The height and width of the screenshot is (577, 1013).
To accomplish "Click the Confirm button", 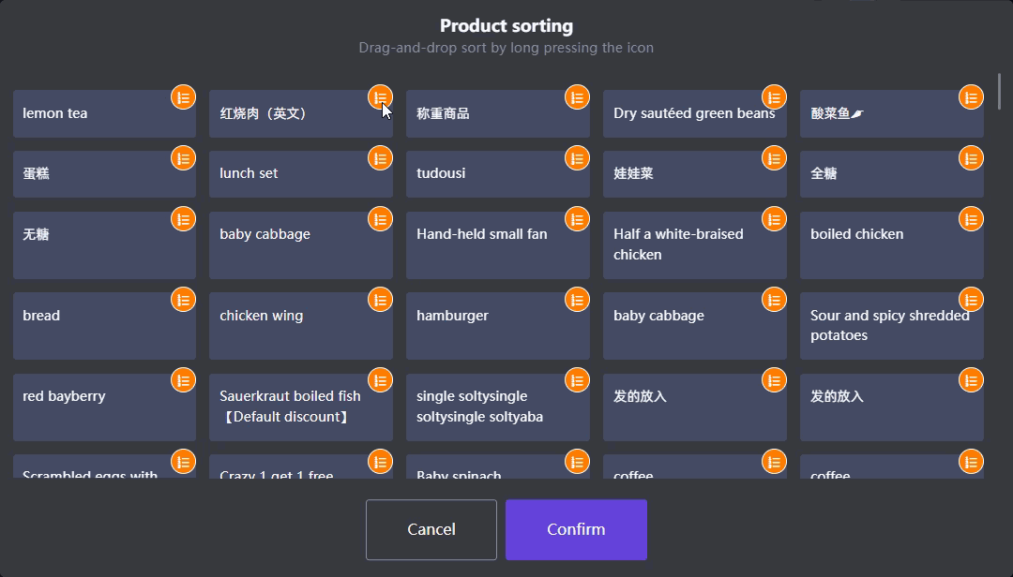I will click(576, 530).
